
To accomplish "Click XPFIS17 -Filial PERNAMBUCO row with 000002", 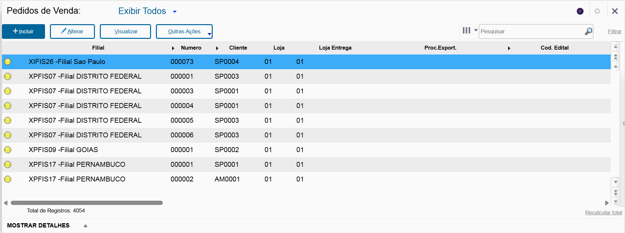I will (306, 179).
